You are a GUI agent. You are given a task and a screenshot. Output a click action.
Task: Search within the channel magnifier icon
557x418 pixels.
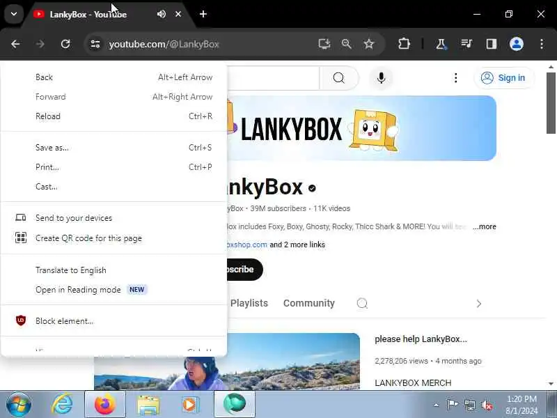(x=362, y=304)
